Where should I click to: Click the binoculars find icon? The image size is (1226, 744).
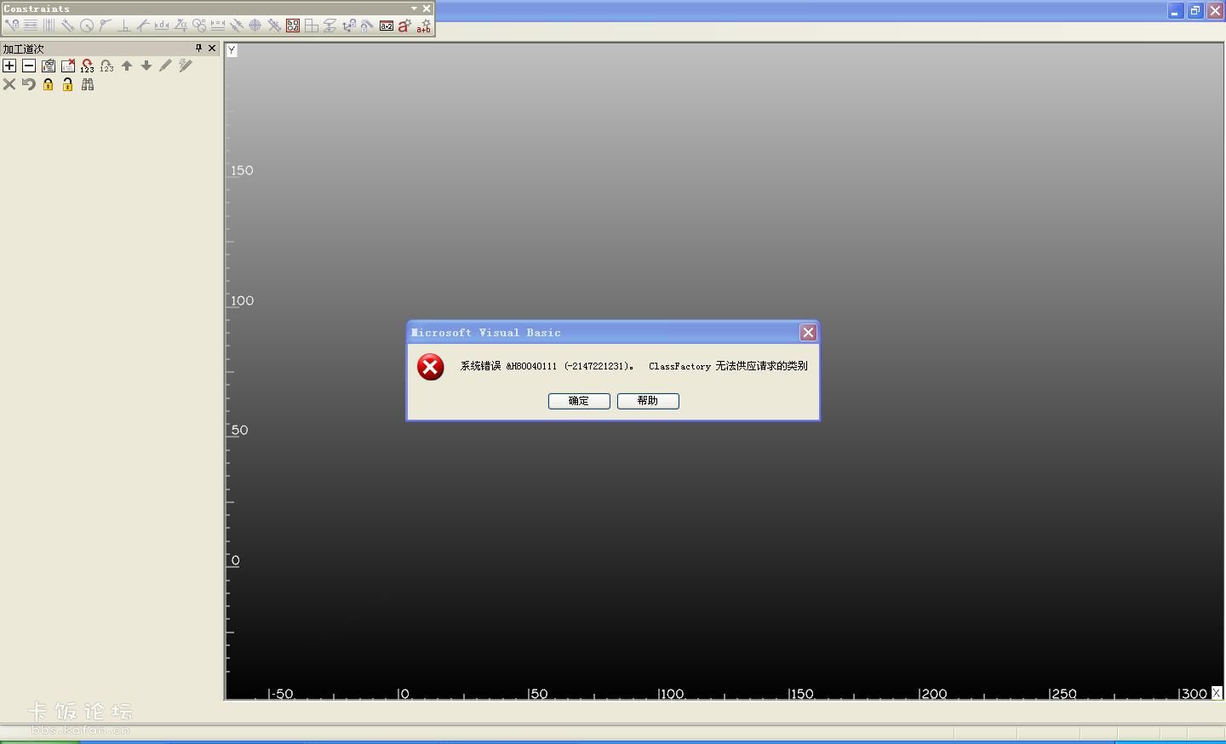click(88, 84)
